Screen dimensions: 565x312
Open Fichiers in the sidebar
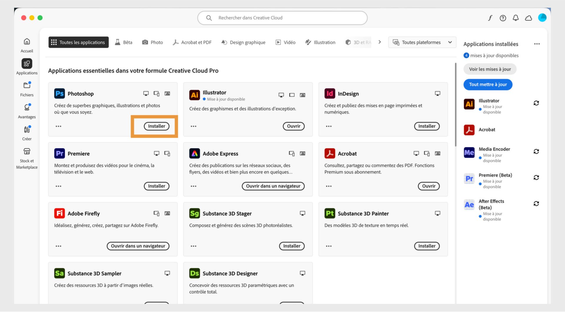pyautogui.click(x=27, y=89)
